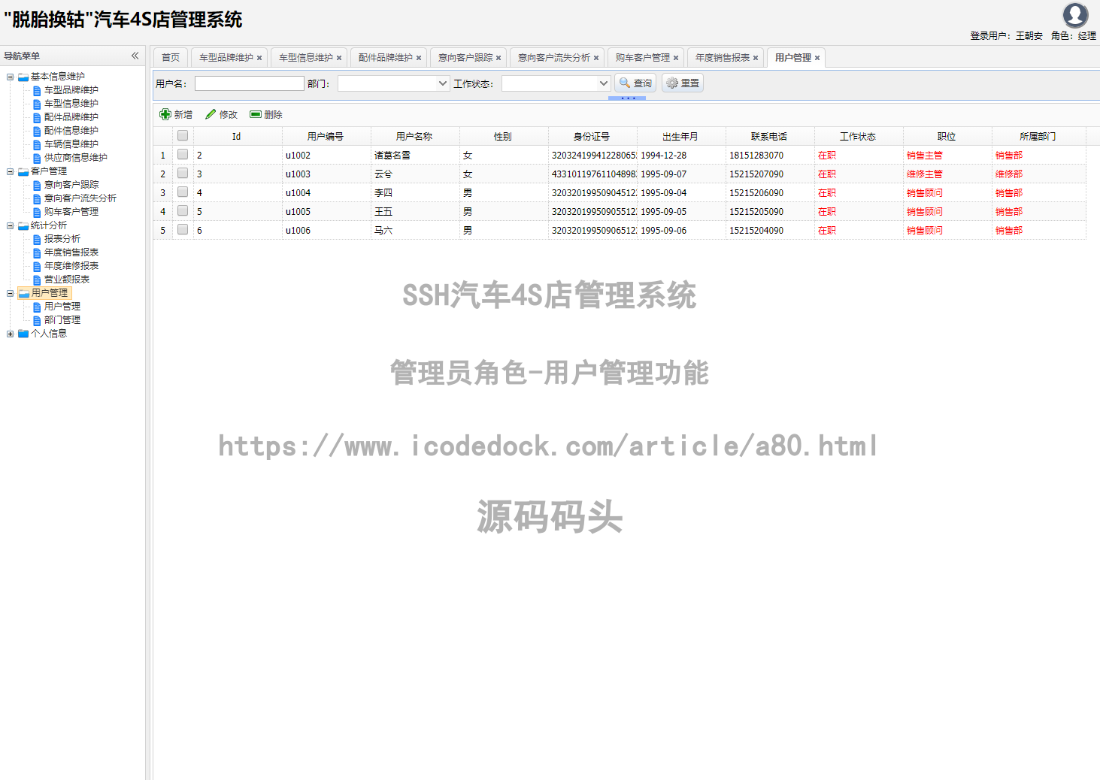This screenshot has width=1100, height=780.
Task: Switch to the 购车客户管理 tab
Action: tap(642, 58)
